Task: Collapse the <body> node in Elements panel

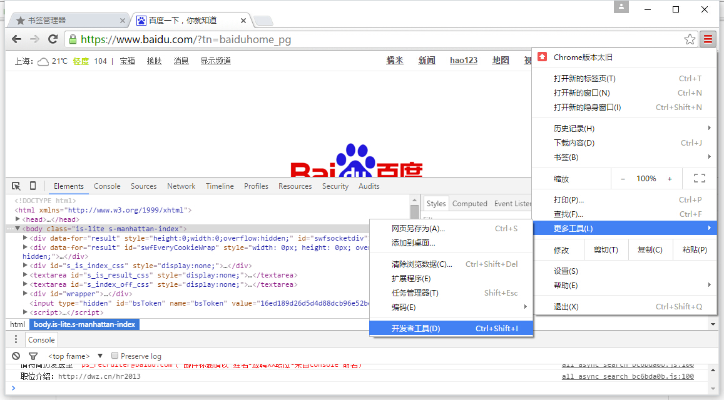Action: click(17, 228)
